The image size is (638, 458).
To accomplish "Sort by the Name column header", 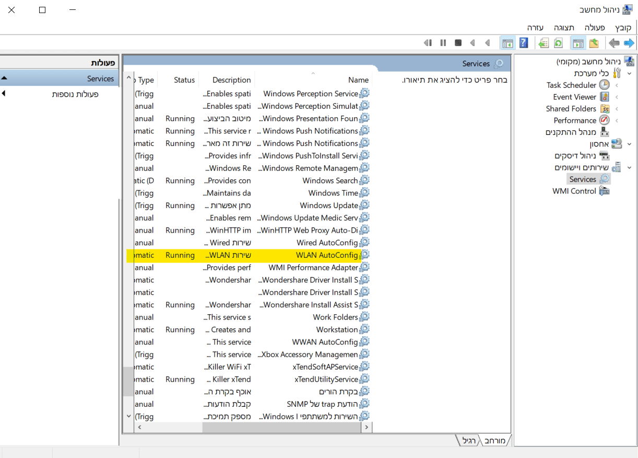I will [313, 79].
